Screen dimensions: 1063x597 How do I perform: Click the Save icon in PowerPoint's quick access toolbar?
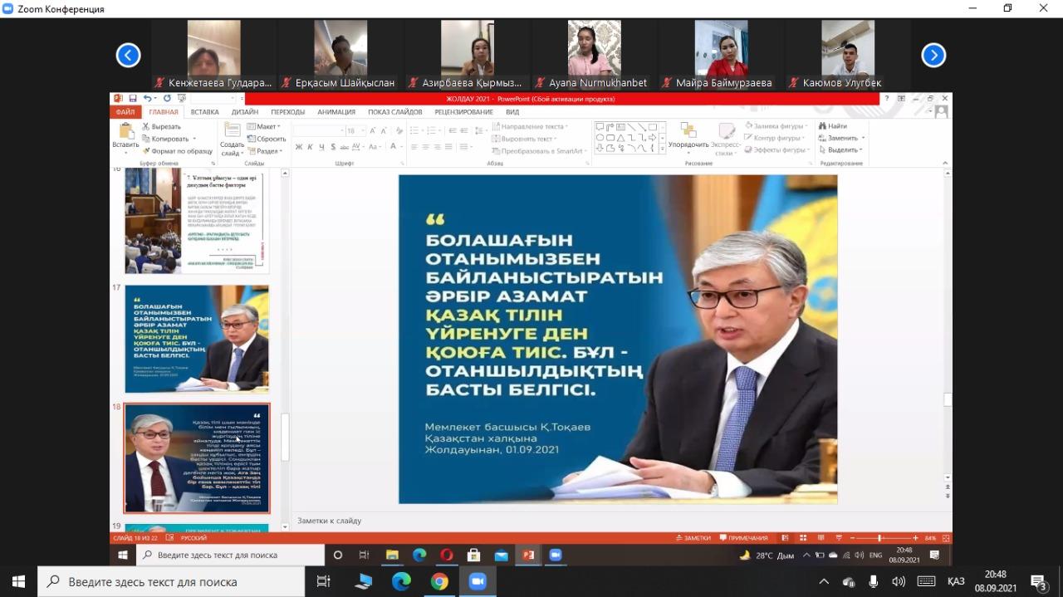[x=132, y=99]
